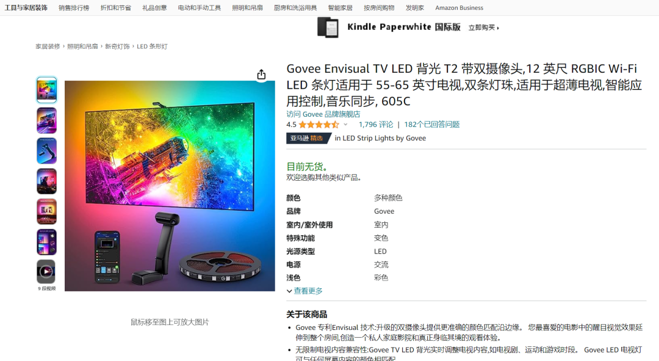Expand 查看更多 product details

[x=304, y=291]
